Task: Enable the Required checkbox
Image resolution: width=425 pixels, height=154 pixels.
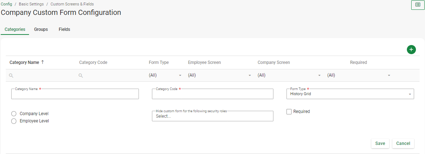Action: pos(289,112)
